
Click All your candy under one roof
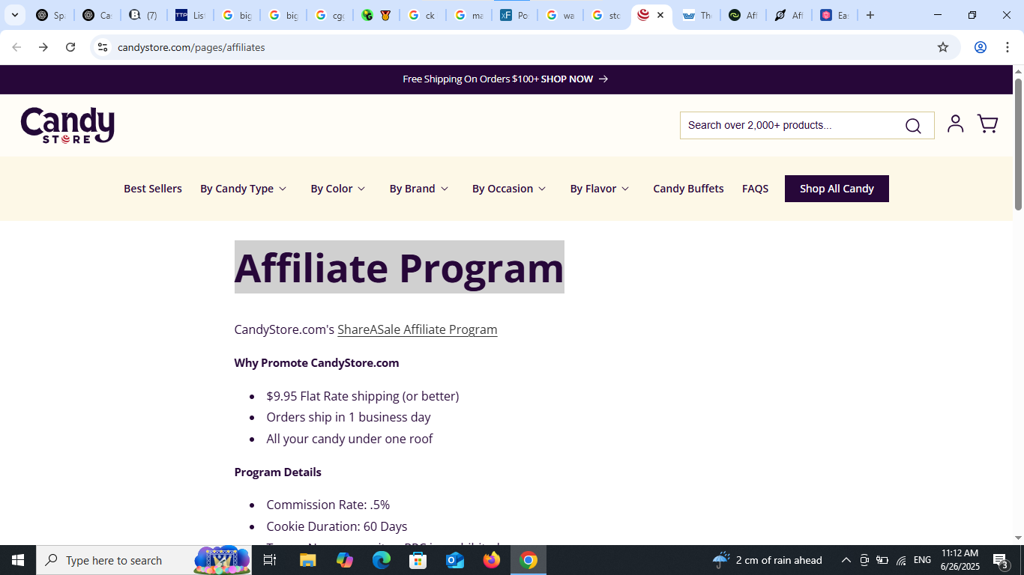click(x=349, y=439)
